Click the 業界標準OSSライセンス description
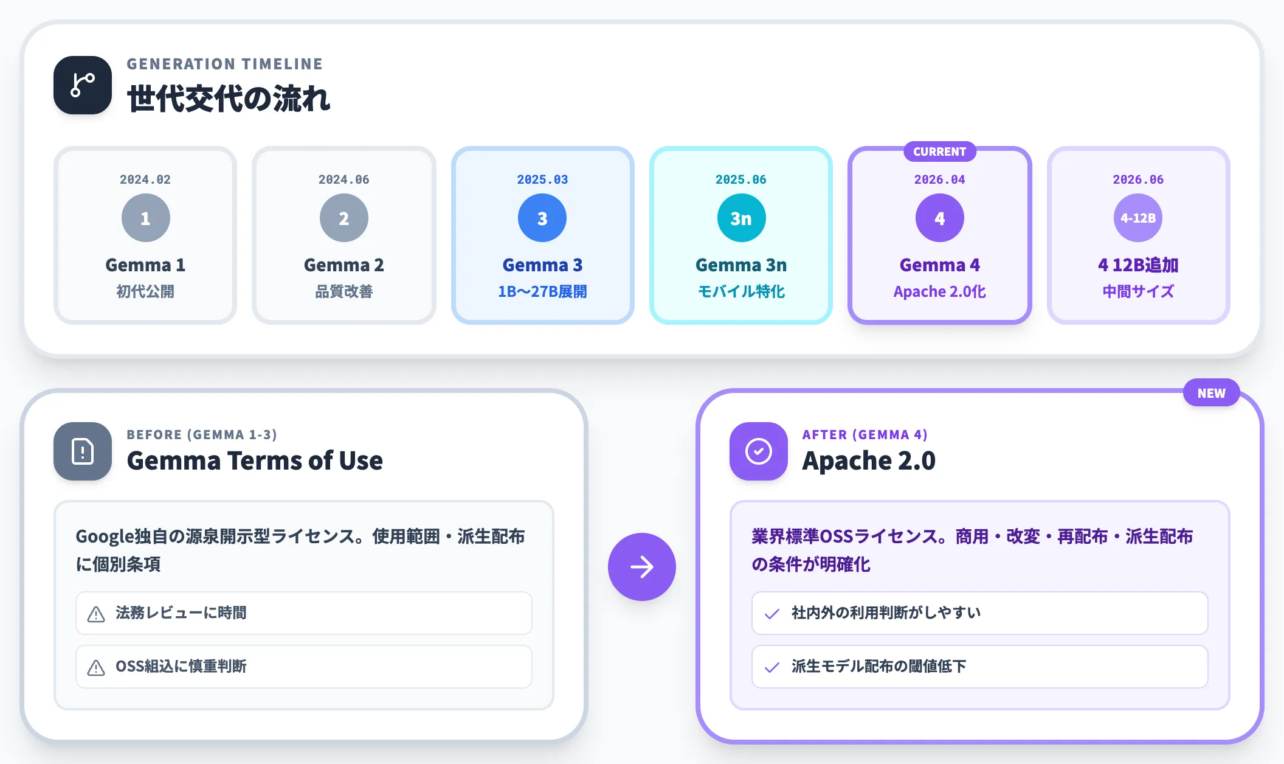 coord(972,550)
